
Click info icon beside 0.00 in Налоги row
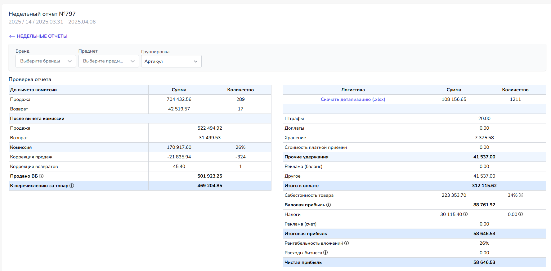click(x=521, y=214)
